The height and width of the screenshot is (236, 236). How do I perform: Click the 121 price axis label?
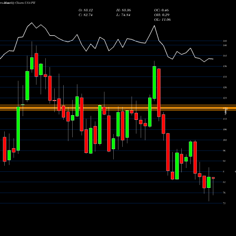[x=225, y=98]
